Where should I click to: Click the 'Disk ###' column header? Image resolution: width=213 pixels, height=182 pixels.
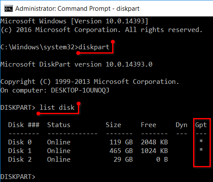pos(24,125)
